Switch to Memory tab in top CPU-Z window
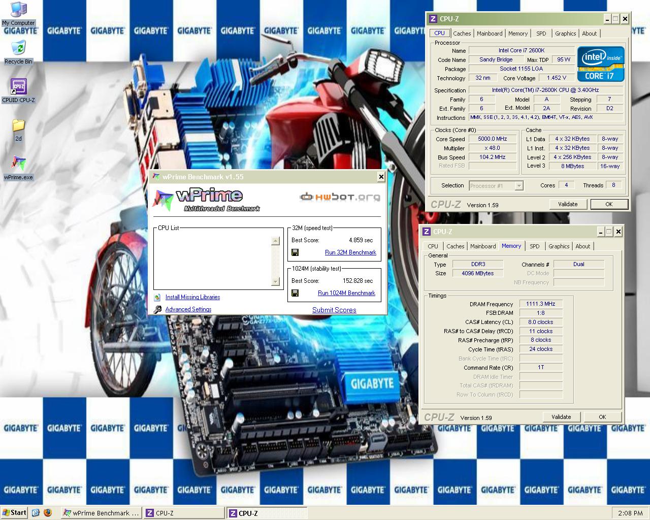650x520 pixels. click(x=518, y=34)
